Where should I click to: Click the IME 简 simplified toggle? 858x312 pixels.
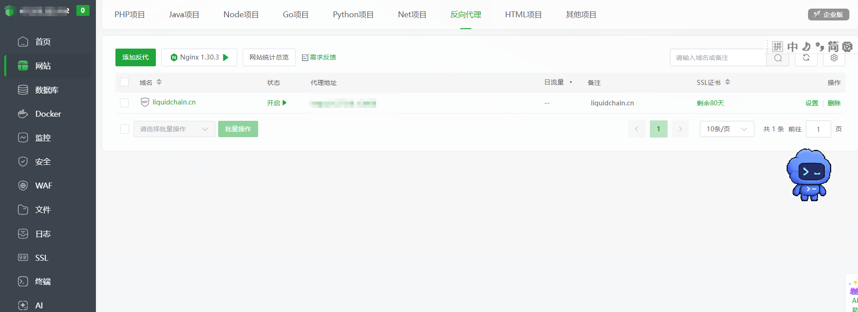[833, 47]
